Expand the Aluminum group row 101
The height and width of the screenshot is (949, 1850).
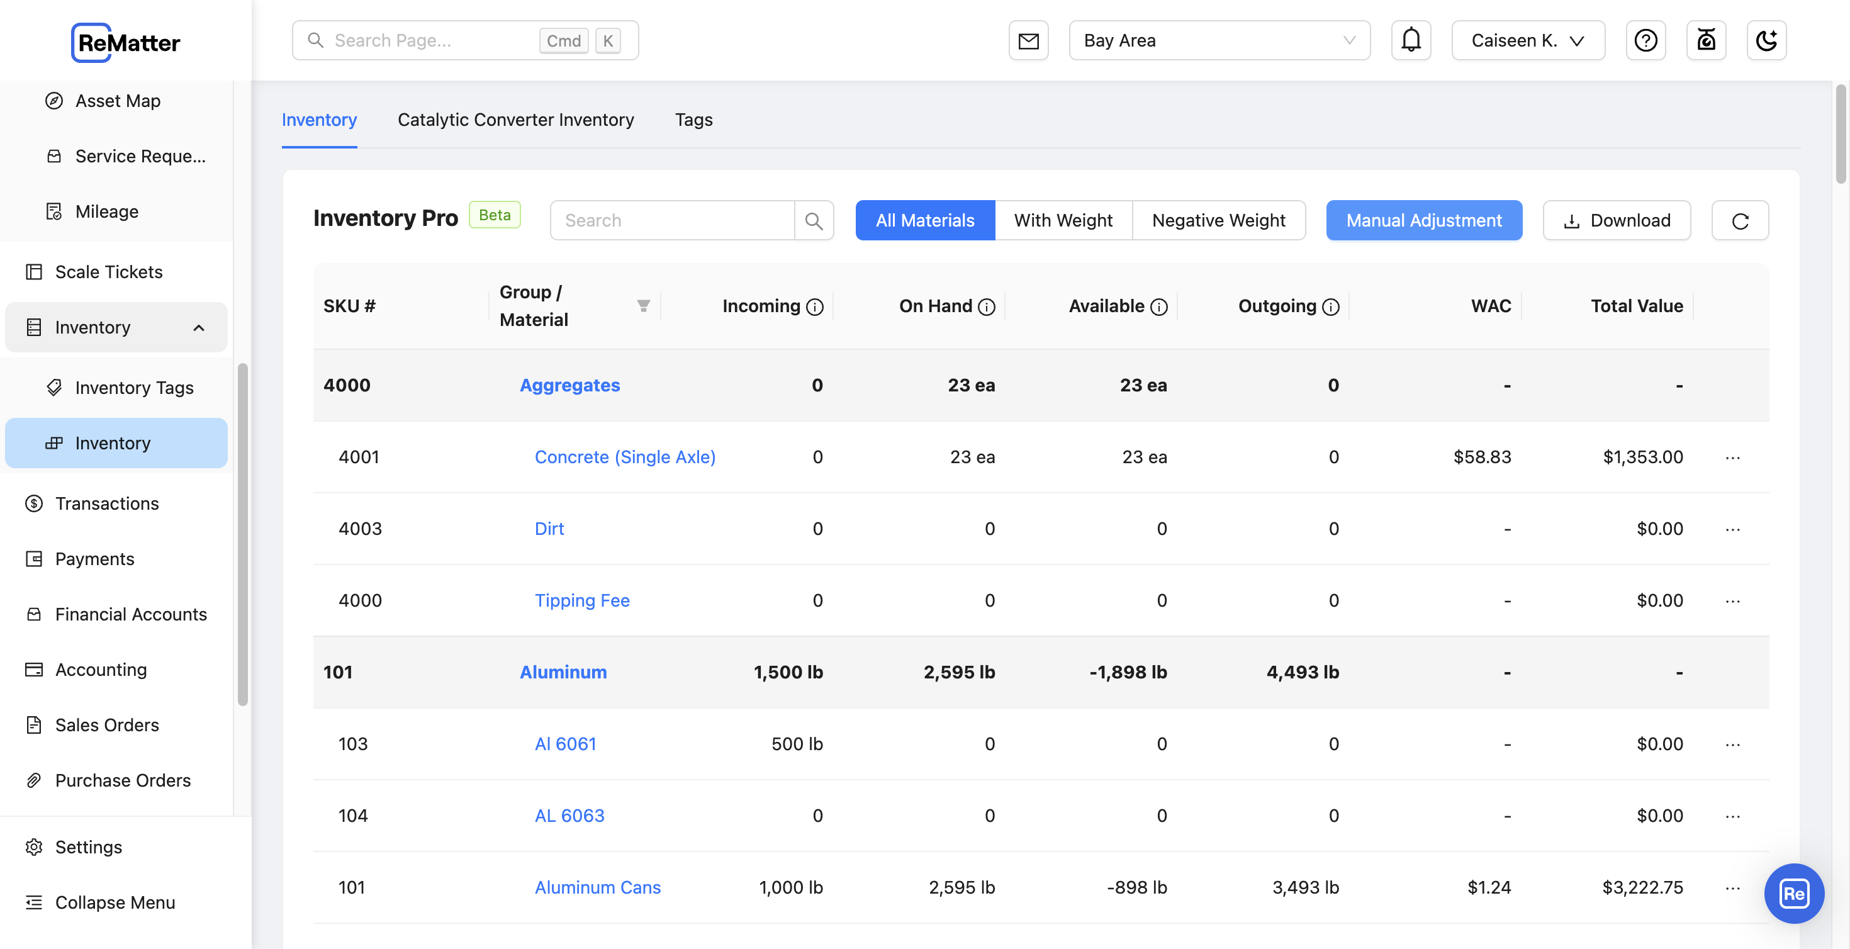point(563,672)
